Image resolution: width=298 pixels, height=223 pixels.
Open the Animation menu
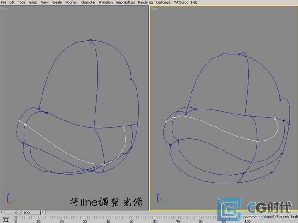106,2
